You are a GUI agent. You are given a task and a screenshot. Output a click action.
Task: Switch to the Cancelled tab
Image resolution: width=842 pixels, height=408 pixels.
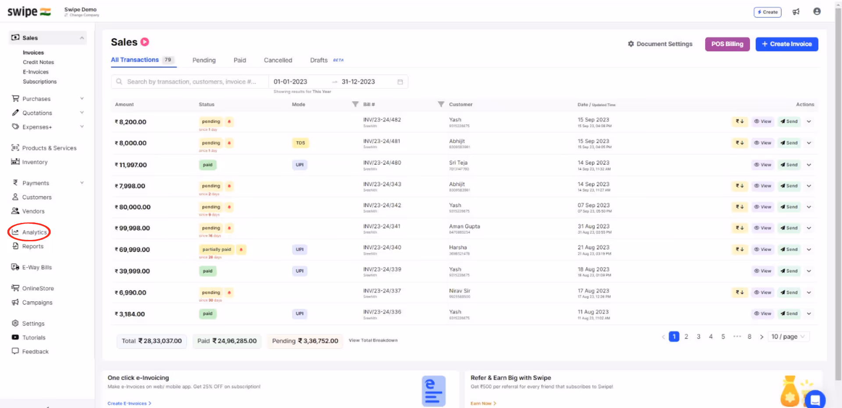click(x=278, y=60)
